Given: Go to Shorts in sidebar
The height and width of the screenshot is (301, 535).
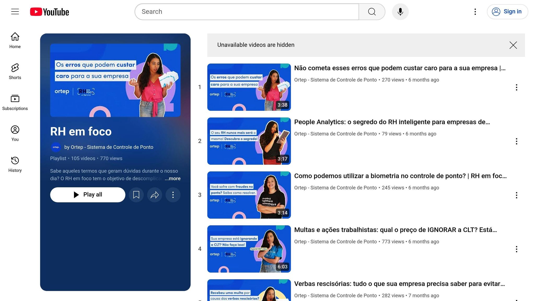Looking at the screenshot, I should (x=15, y=71).
